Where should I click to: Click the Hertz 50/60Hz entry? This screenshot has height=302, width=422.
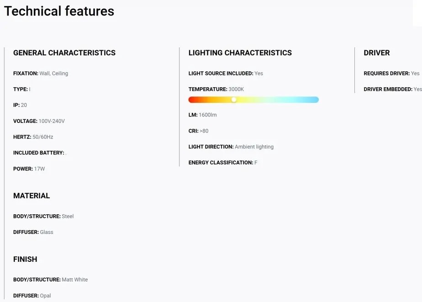(x=33, y=137)
